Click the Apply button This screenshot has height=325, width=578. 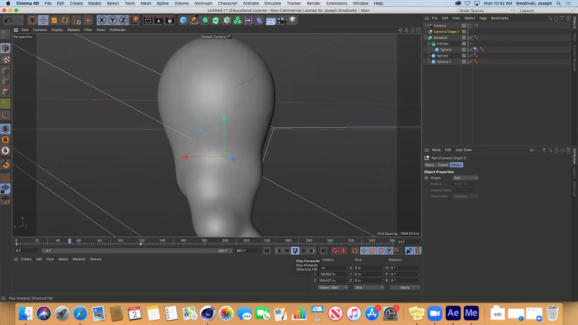(x=405, y=288)
